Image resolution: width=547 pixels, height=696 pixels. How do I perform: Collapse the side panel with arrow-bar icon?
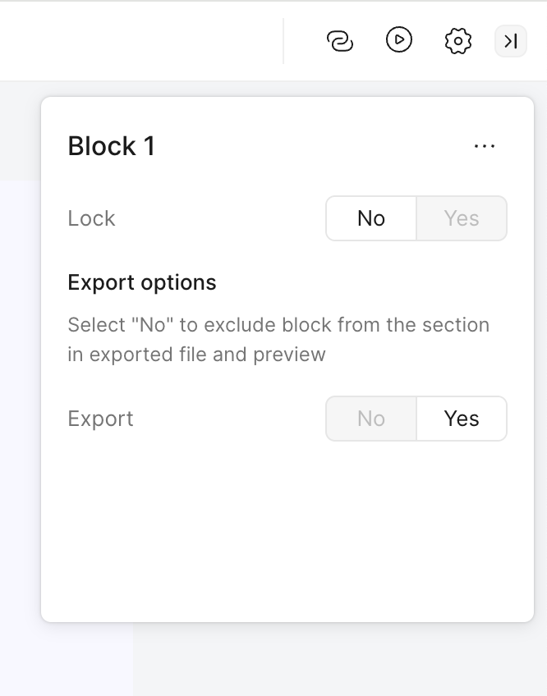[511, 41]
